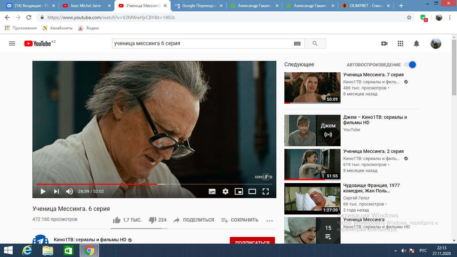Change the РУС input language
Image resolution: width=457 pixels, height=257 pixels.
(x=423, y=251)
